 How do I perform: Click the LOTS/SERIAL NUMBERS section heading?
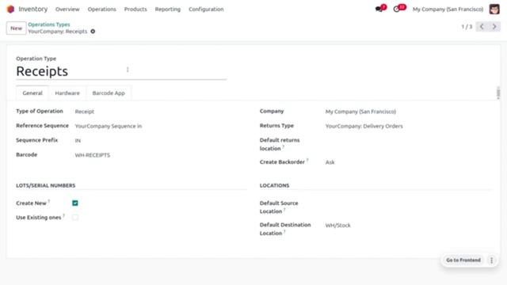46,185
